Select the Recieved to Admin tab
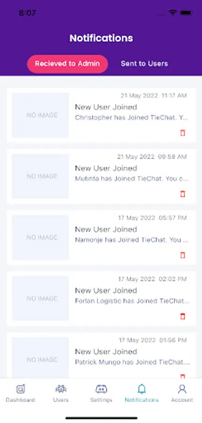202x423 pixels. (68, 64)
